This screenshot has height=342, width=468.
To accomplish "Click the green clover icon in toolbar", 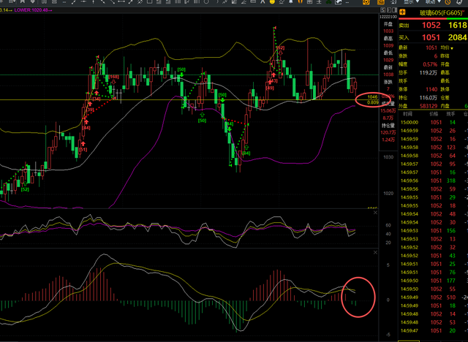I will pos(328,1).
